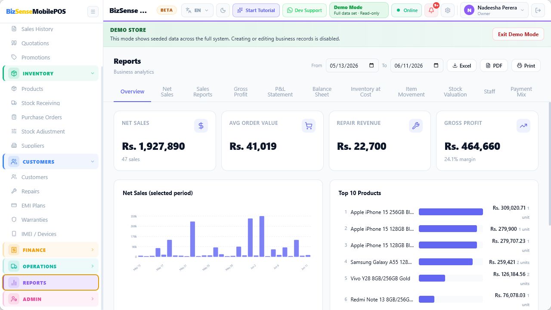Click the Dev Support button

point(304,10)
